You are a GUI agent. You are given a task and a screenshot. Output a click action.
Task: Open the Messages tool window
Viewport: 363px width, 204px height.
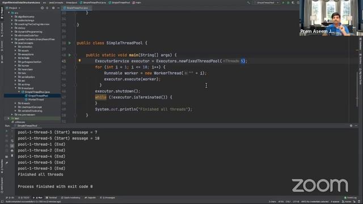107,198
